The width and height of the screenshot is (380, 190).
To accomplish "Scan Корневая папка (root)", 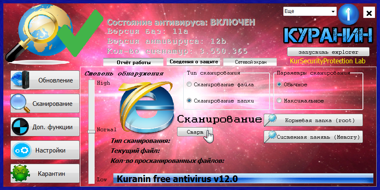I will coord(313,120).
